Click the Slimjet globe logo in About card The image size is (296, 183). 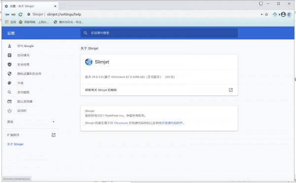(89, 62)
